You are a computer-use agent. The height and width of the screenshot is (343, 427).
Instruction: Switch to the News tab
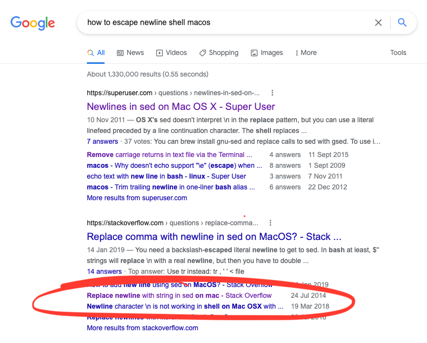coord(131,53)
